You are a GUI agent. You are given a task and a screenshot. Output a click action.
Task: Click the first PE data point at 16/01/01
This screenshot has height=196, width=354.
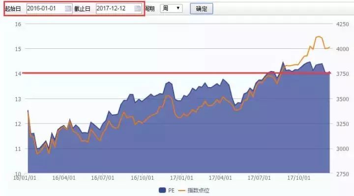pos(28,110)
